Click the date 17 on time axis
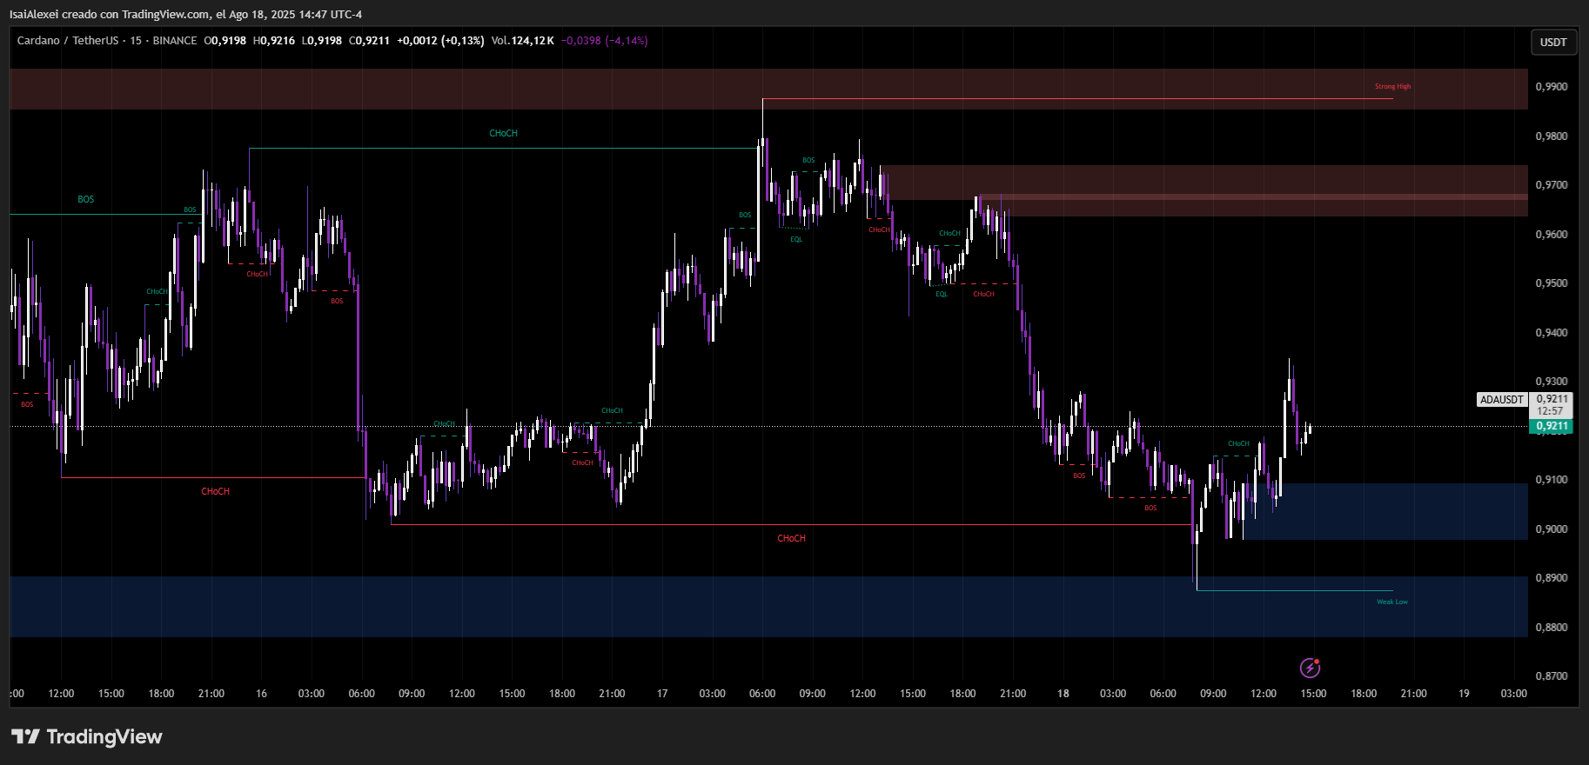1589x765 pixels. (662, 694)
